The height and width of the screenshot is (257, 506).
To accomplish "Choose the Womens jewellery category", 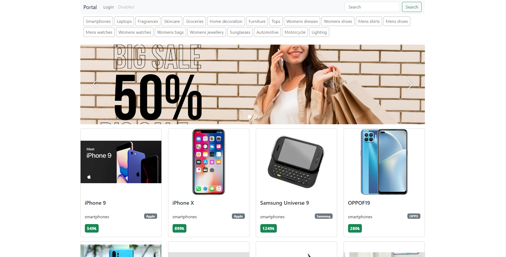I will tap(207, 32).
